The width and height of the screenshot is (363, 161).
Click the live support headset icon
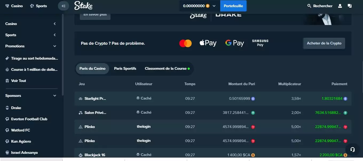click(352, 150)
